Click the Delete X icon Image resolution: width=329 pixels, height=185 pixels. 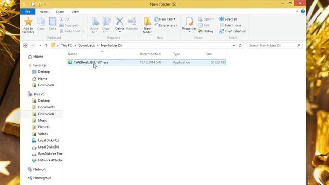point(120,22)
